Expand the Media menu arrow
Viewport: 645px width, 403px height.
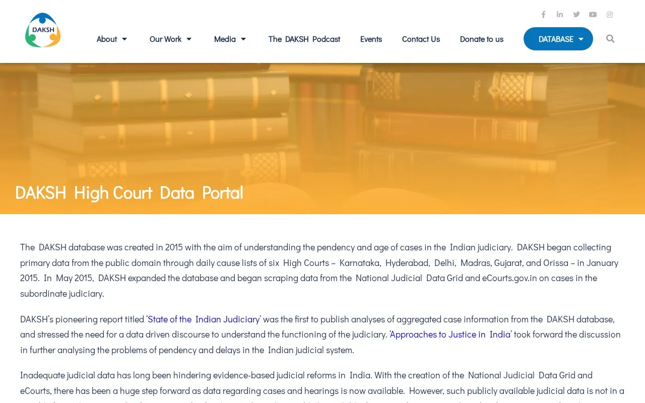tap(243, 39)
